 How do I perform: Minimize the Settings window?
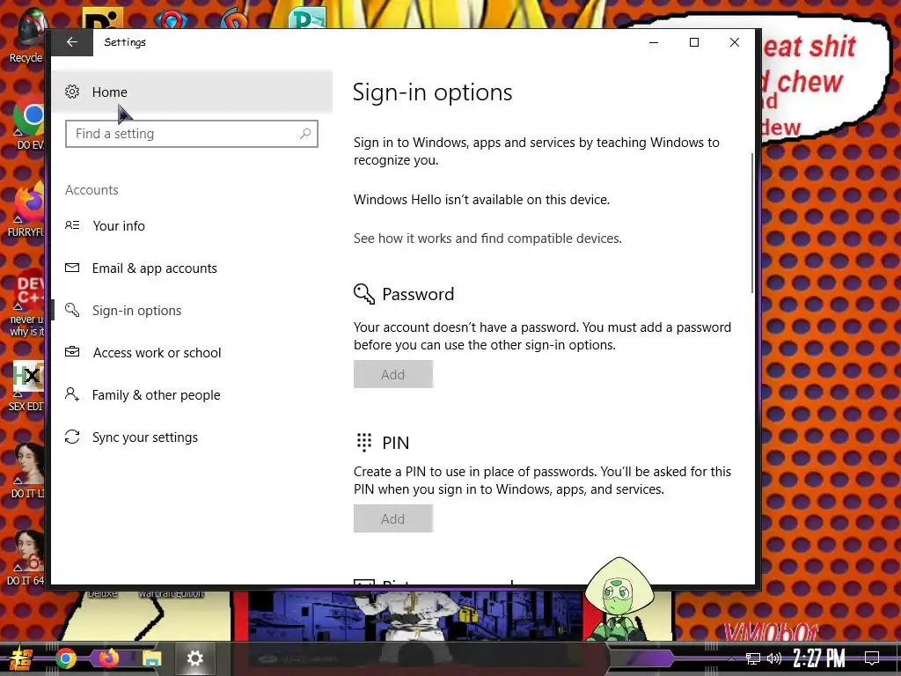coord(654,42)
